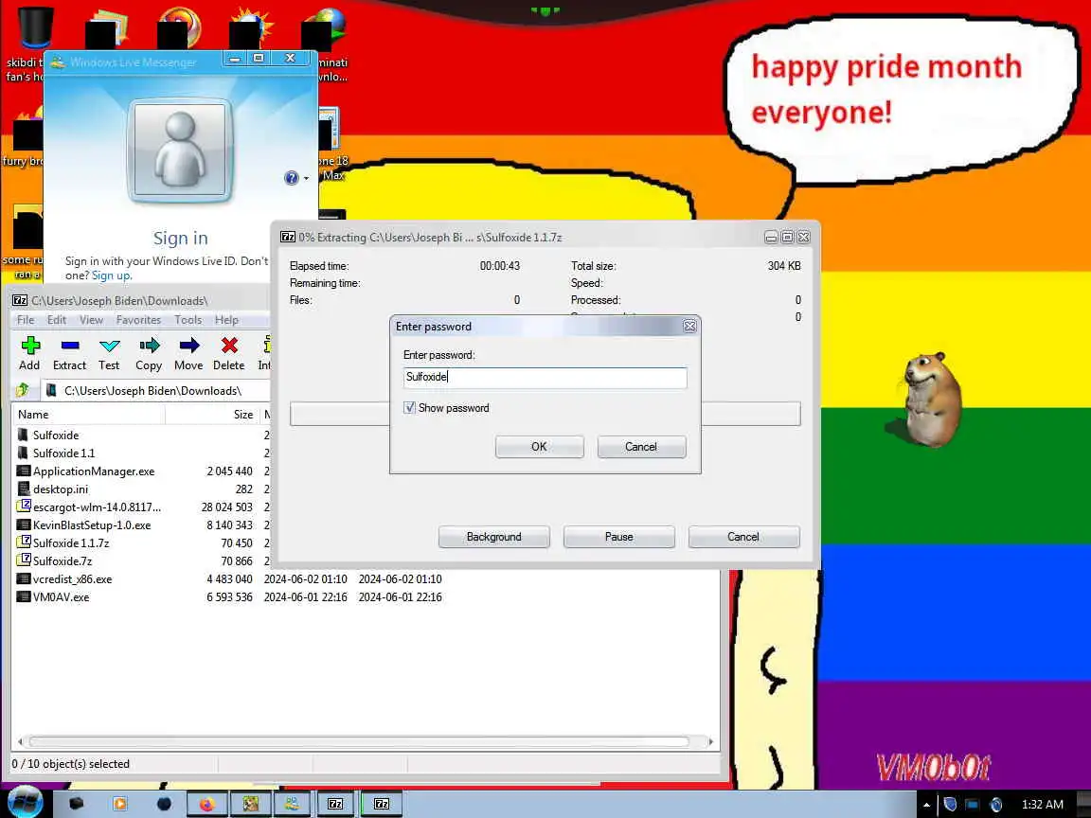This screenshot has width=1091, height=818.
Task: Click the media player taskbar icon
Action: pos(119,804)
